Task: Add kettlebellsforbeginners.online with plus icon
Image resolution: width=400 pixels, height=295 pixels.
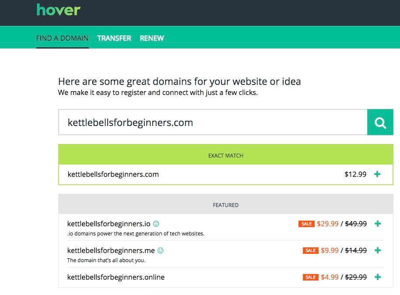Action: tap(378, 277)
